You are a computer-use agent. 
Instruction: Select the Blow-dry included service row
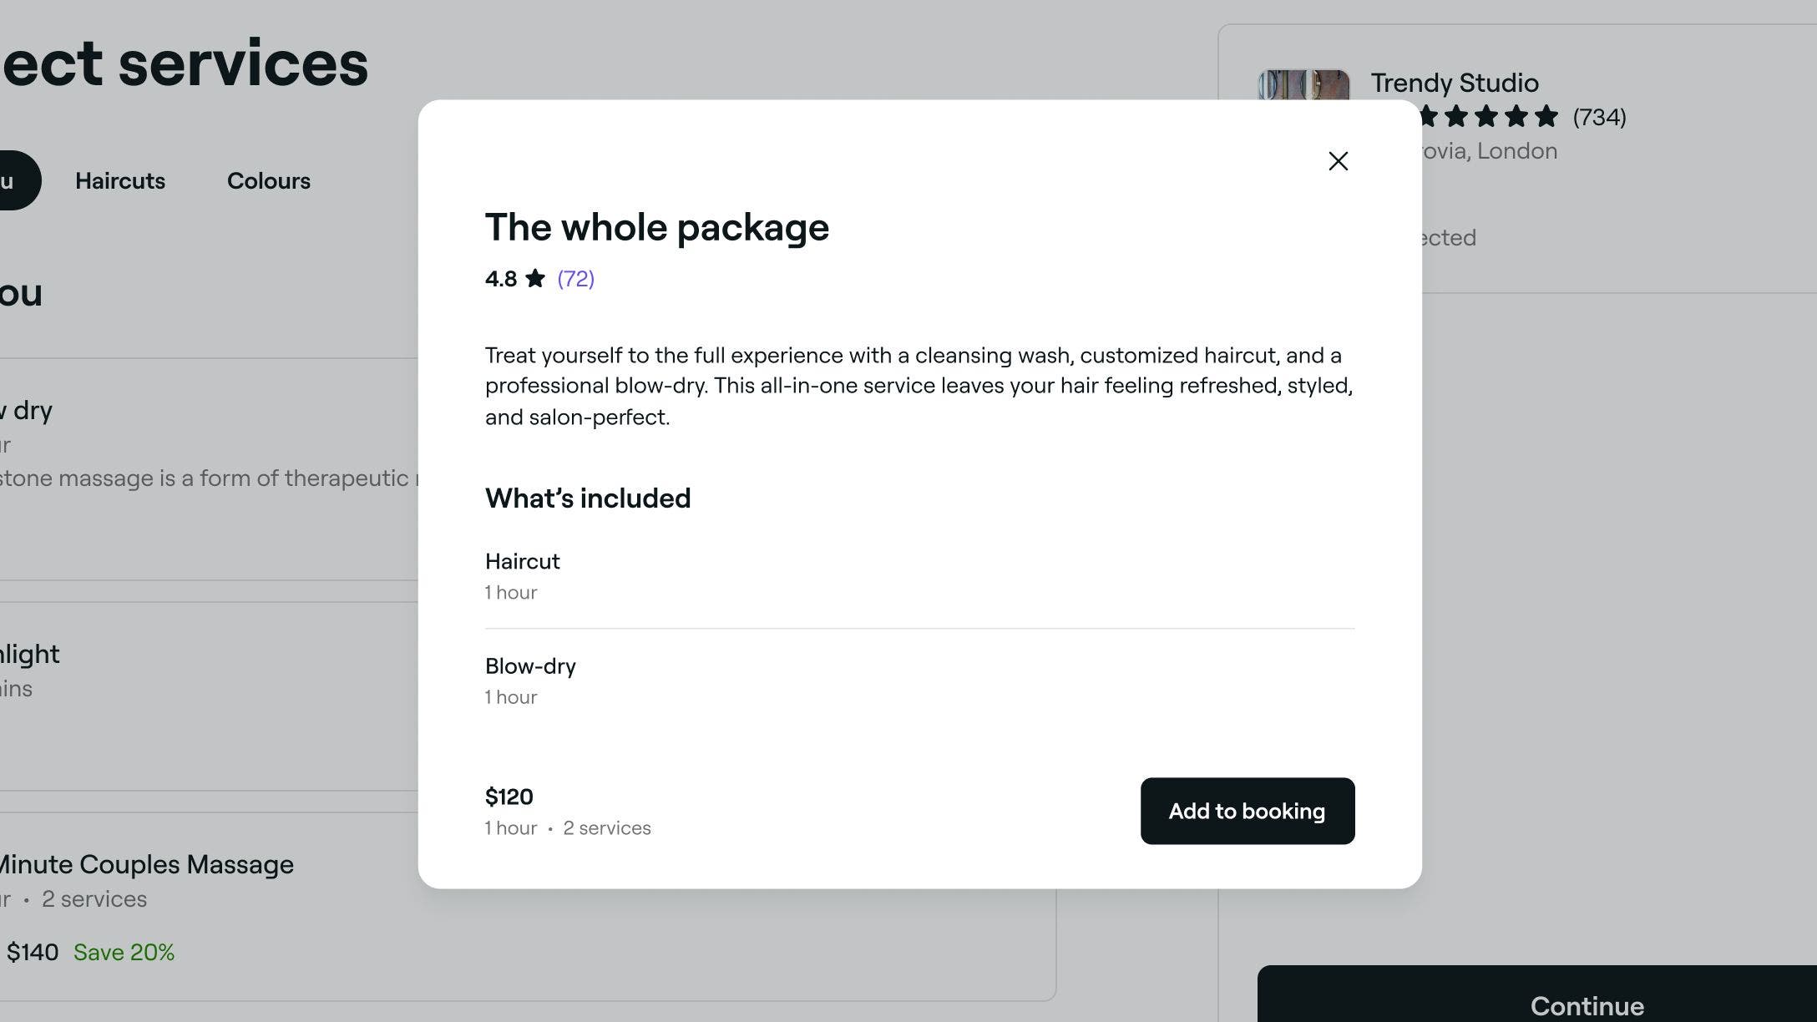(919, 680)
